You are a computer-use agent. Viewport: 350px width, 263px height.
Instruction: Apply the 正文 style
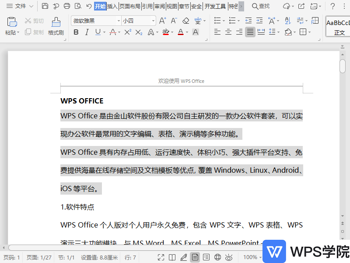[x=338, y=26]
